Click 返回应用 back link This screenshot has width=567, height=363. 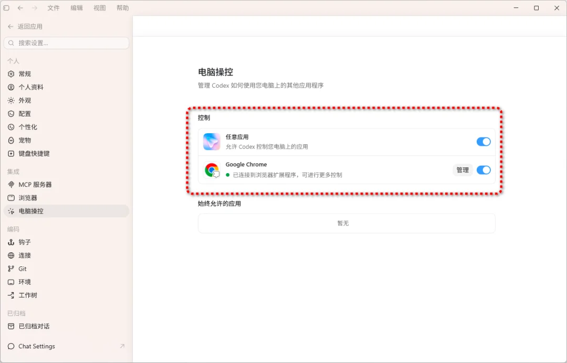click(25, 26)
